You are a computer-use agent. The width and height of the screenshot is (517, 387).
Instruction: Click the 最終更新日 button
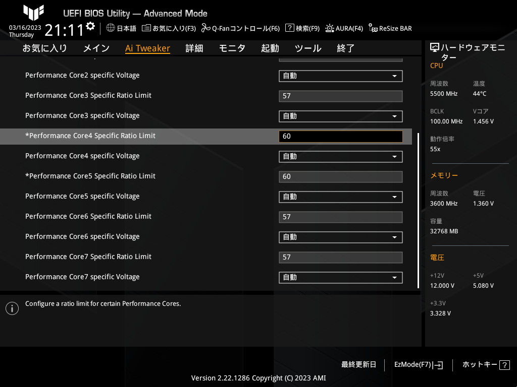point(358,365)
